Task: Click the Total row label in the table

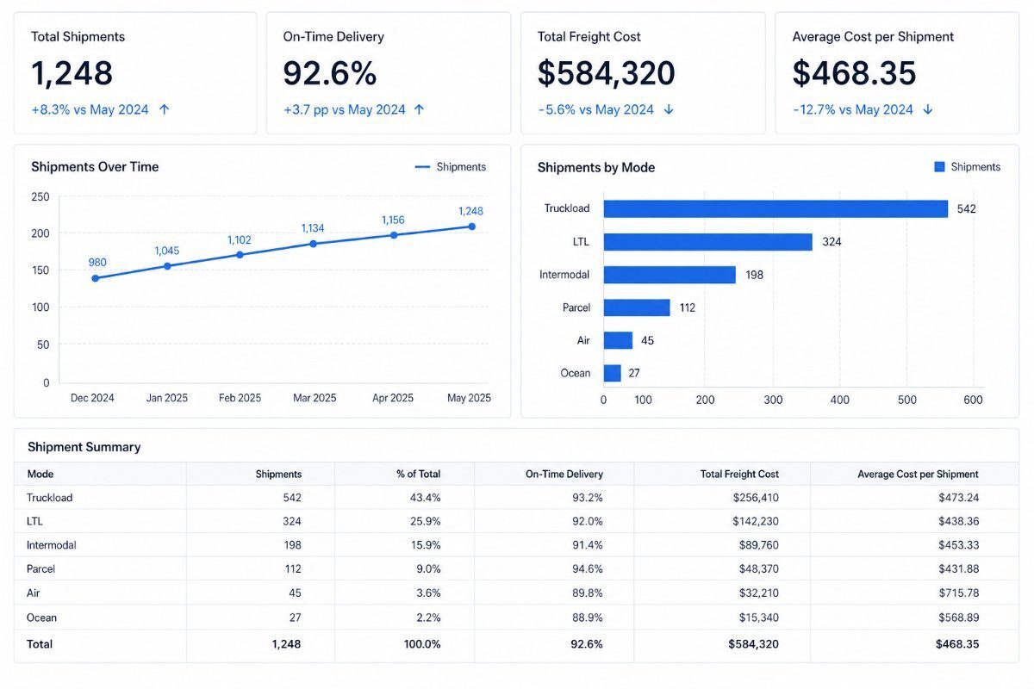Action: [40, 644]
